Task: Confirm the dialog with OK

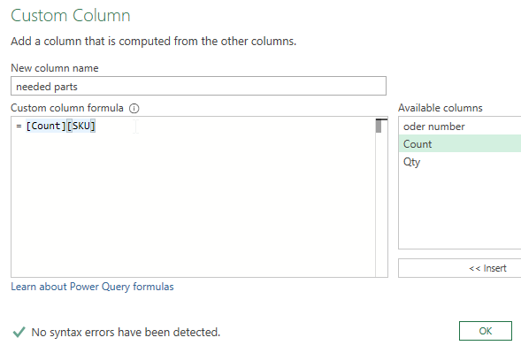Action: (485, 331)
